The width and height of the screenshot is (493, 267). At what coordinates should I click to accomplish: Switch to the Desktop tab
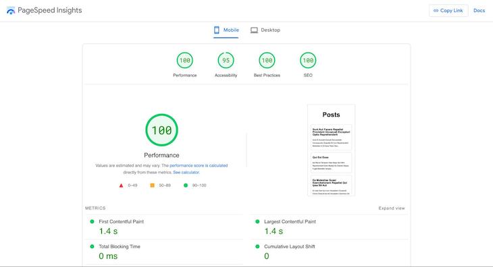point(265,30)
